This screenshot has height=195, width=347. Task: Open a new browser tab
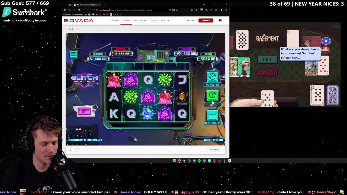point(104,5)
